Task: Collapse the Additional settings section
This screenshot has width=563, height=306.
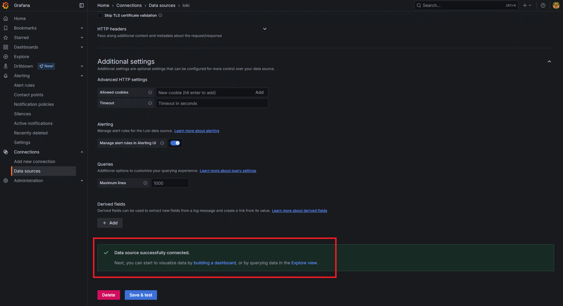Action: tap(549, 62)
